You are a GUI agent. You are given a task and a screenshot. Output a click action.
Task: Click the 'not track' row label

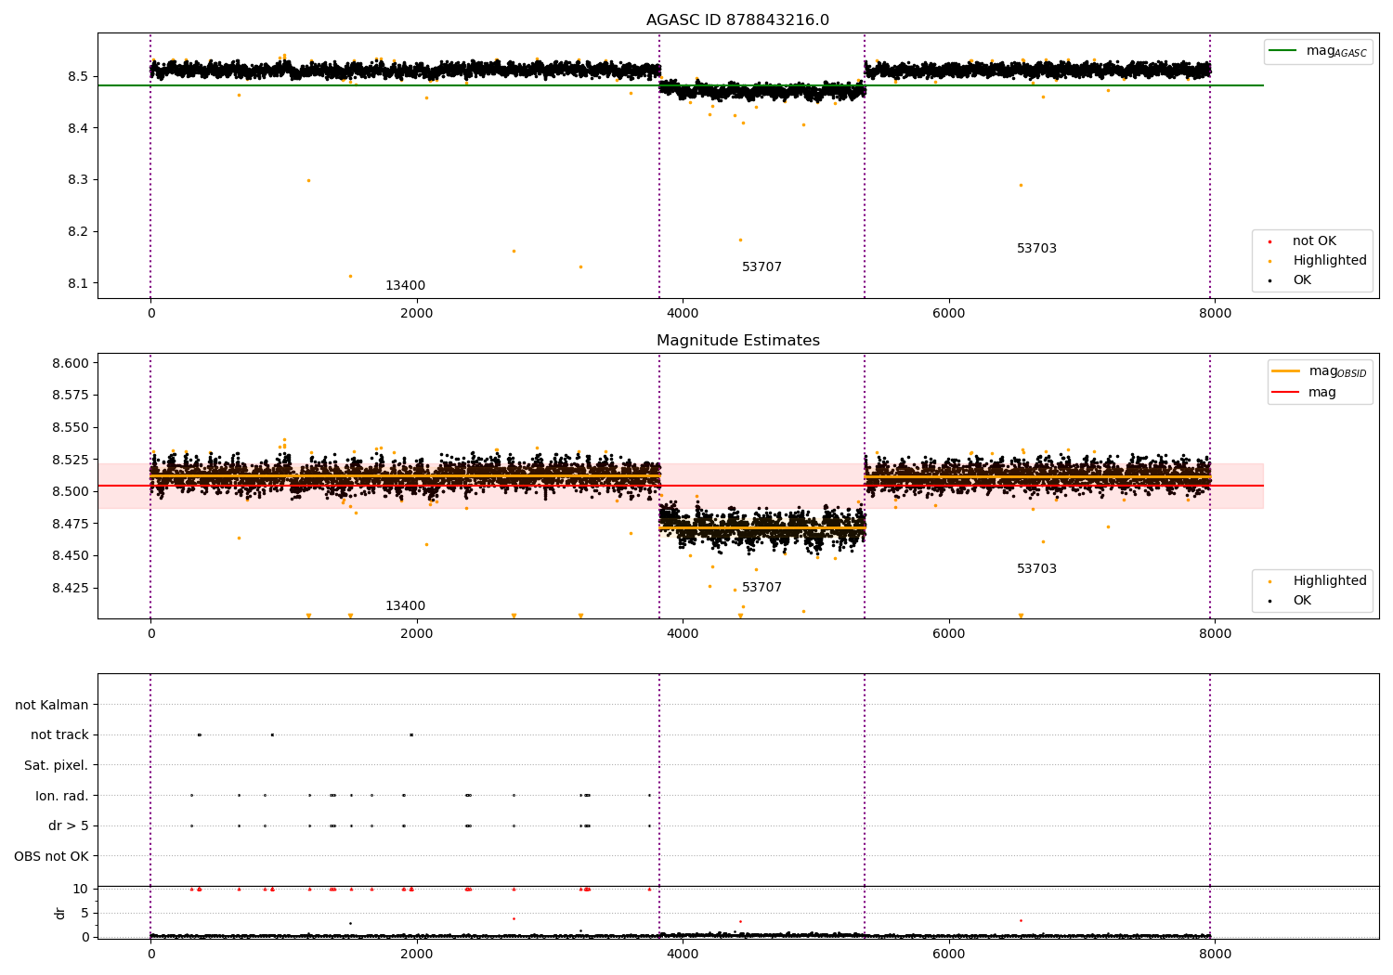59,735
